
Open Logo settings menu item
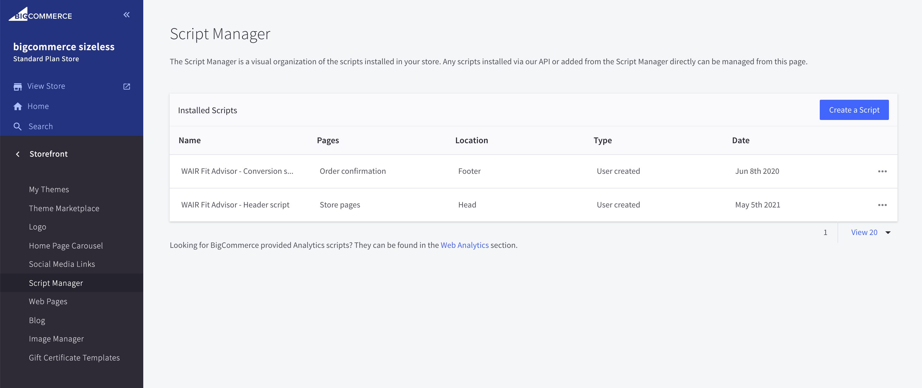38,227
